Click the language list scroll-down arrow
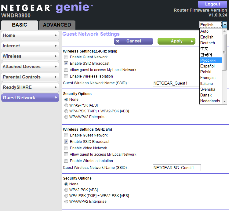The width and height of the screenshot is (229, 211). [224, 101]
